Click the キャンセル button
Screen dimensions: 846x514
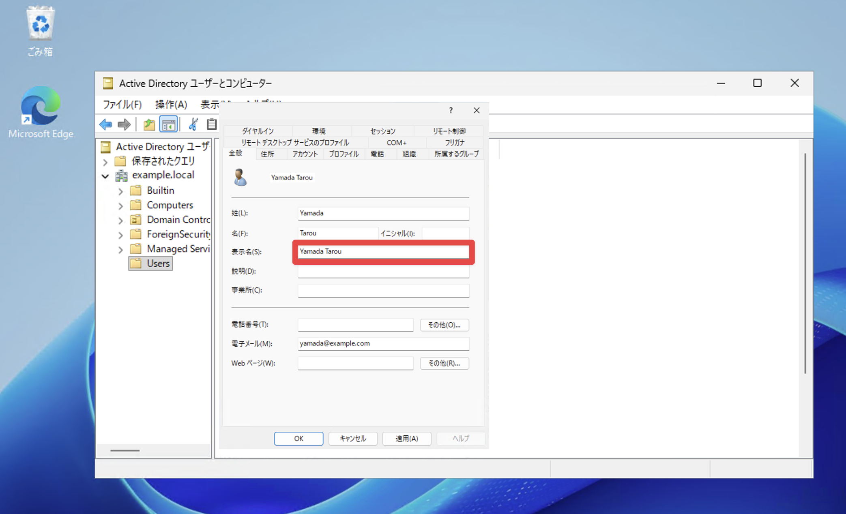[353, 438]
